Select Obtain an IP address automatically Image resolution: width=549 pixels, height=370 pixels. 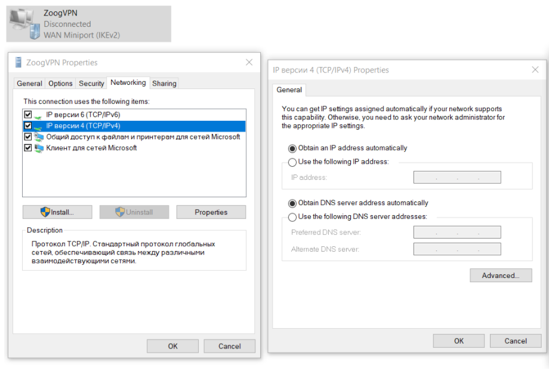292,148
